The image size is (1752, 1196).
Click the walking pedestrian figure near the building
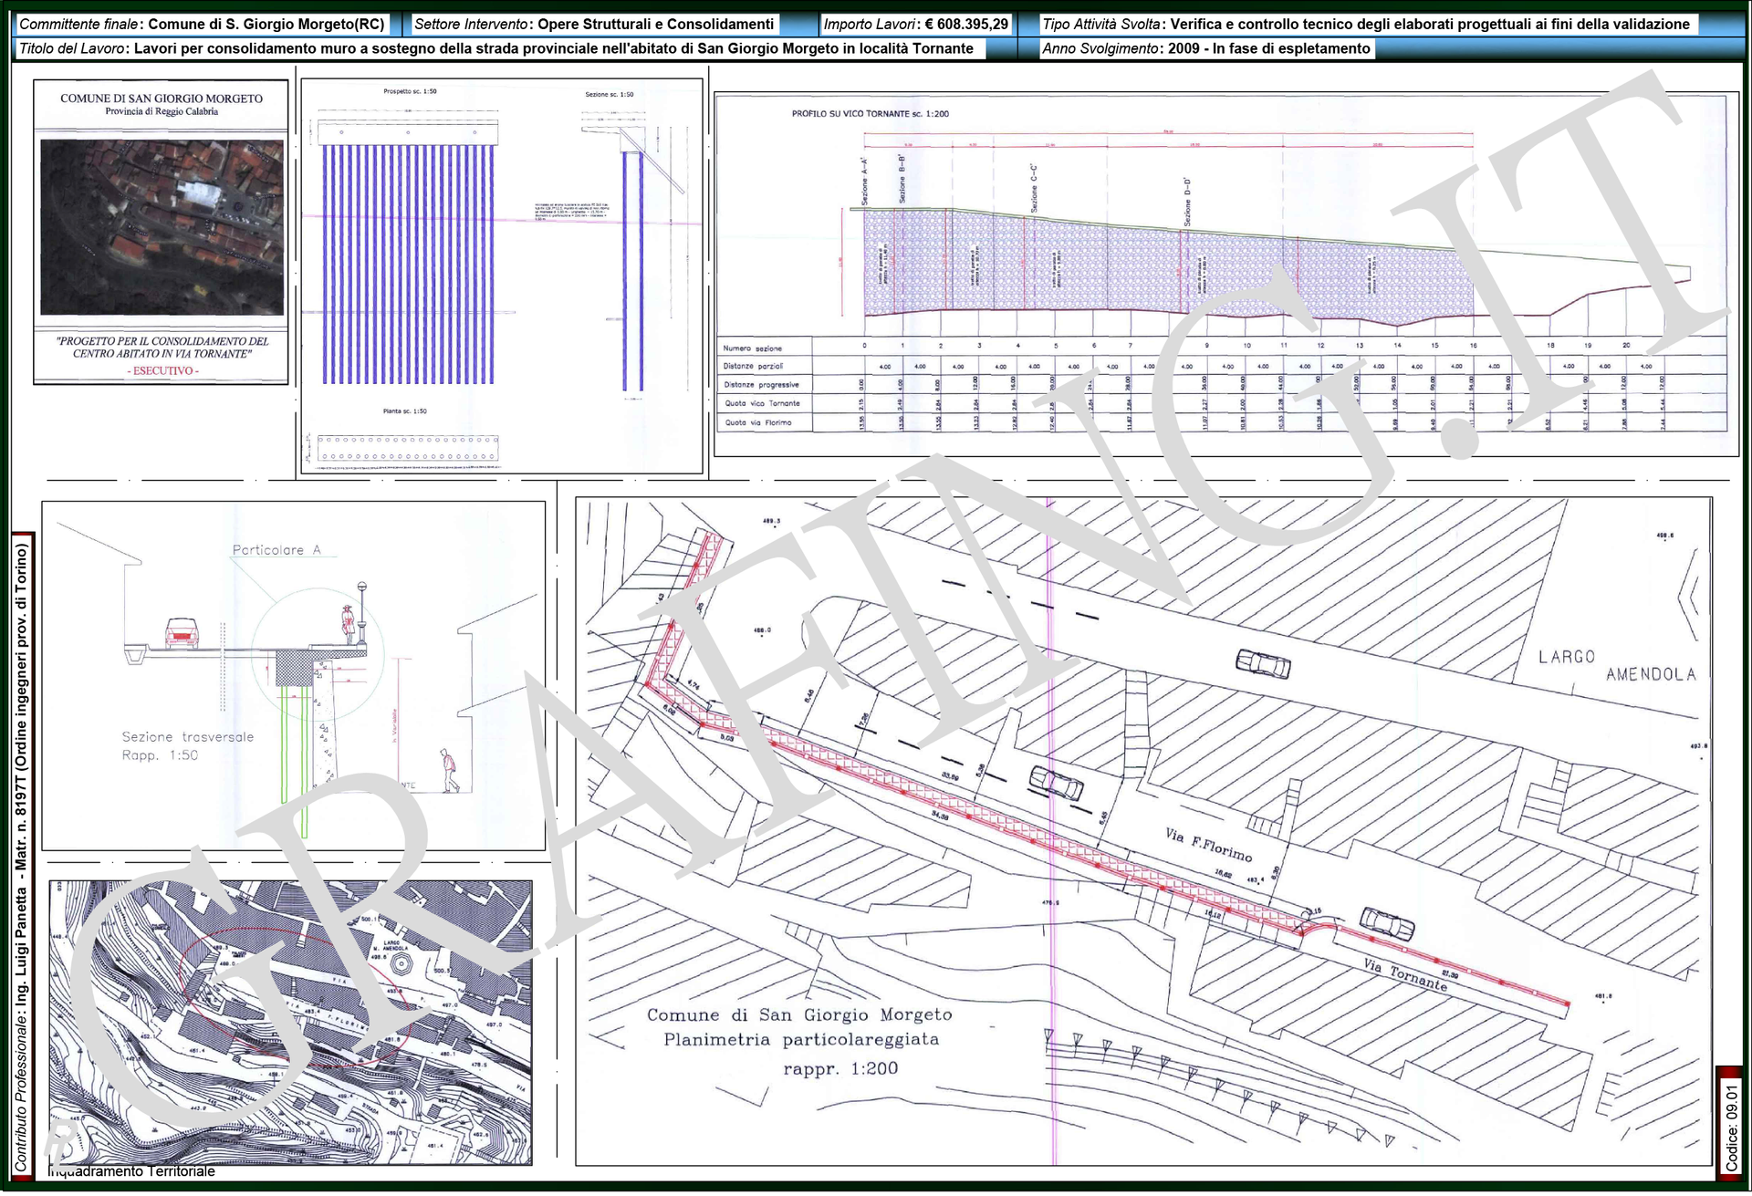tap(449, 772)
